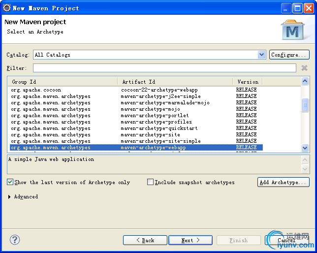Click the description box scroll up arrow
The image size is (317, 253).
(305, 159)
